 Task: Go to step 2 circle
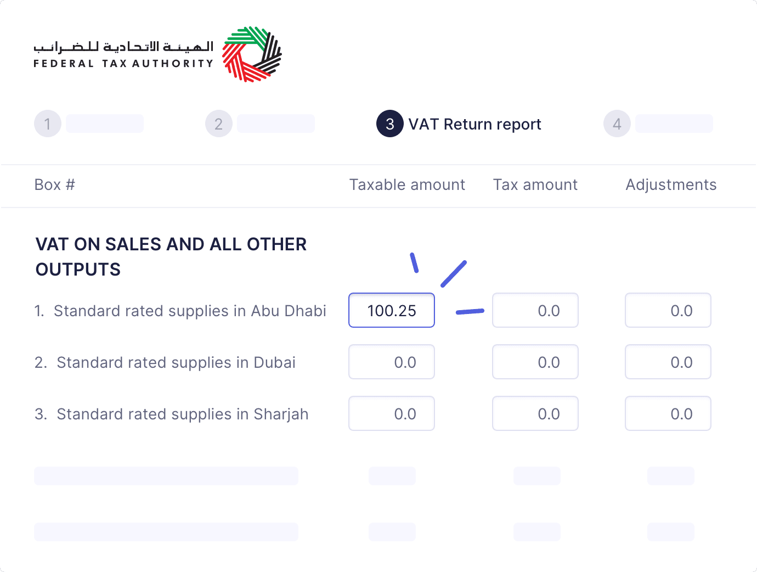pos(219,124)
